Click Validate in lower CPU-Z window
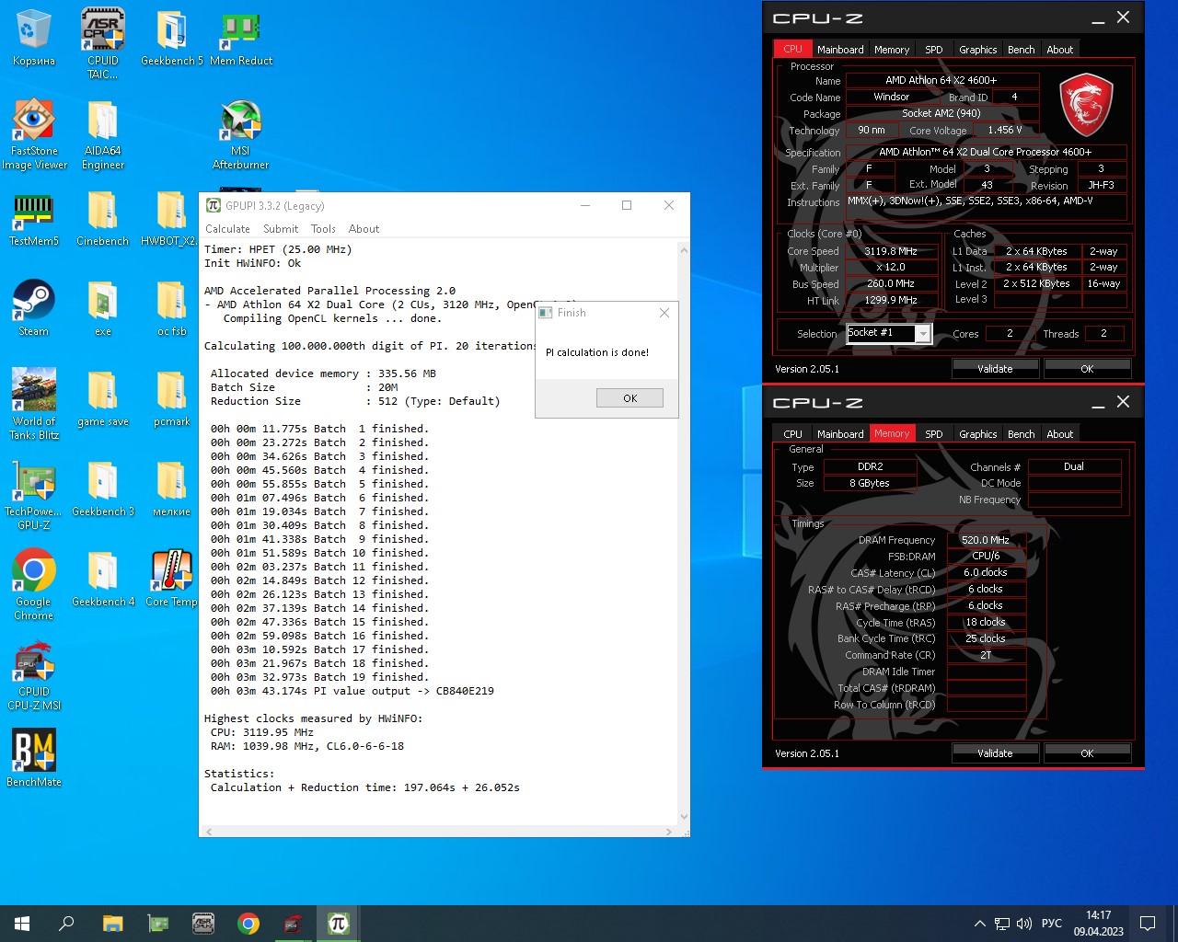The width and height of the screenshot is (1178, 942). (995, 753)
